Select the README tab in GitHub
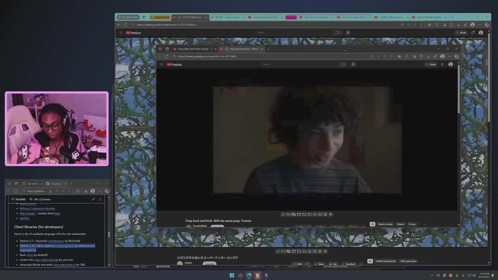This screenshot has height=280, width=498. coord(19,199)
